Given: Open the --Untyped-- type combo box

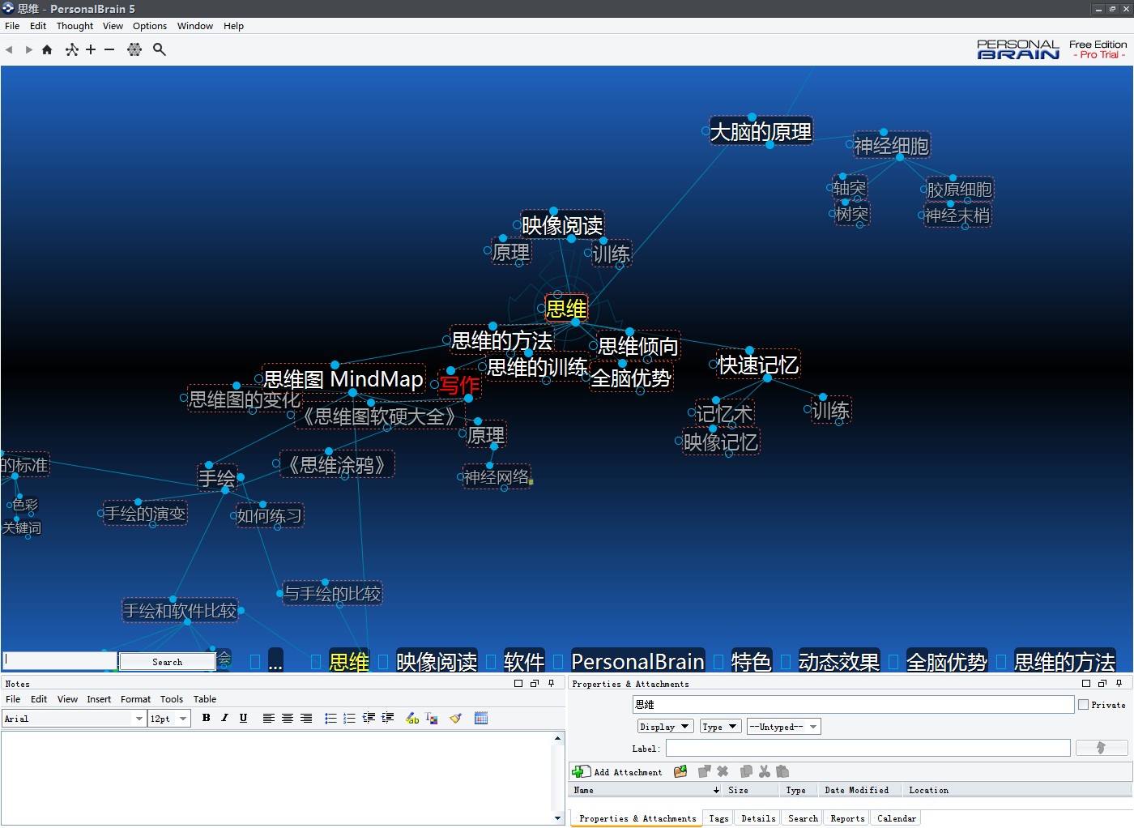Looking at the screenshot, I should click(783, 727).
